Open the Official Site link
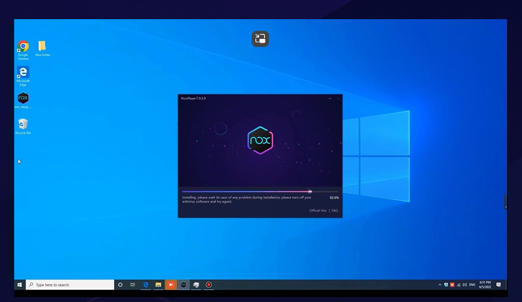The height and width of the screenshot is (302, 522). (x=318, y=211)
